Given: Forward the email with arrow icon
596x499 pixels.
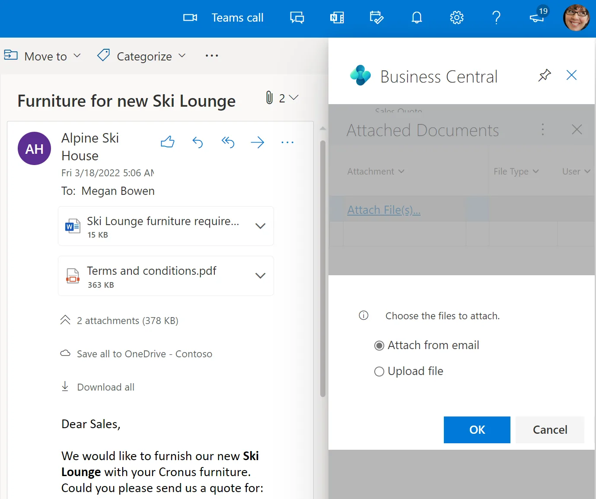Looking at the screenshot, I should (x=258, y=142).
